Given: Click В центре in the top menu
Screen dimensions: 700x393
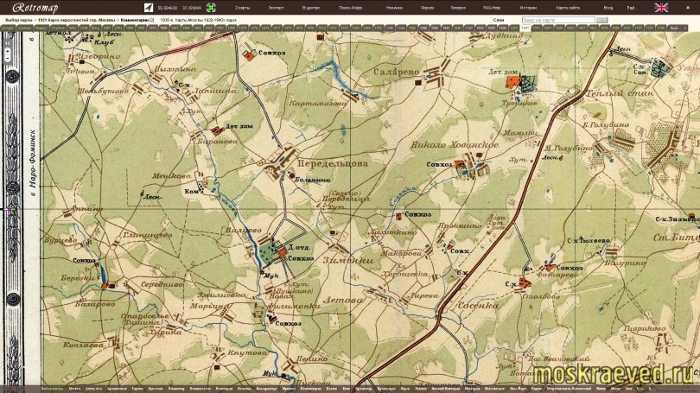Looking at the screenshot, I should 311,8.
